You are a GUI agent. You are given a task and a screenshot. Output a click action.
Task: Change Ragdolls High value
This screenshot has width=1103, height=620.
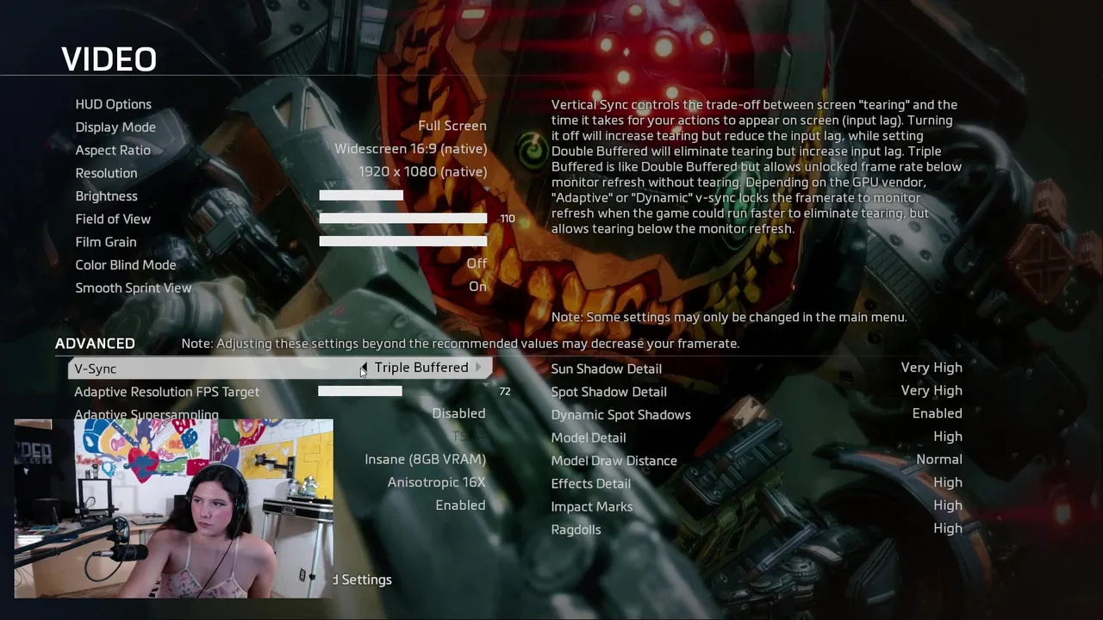[948, 529]
